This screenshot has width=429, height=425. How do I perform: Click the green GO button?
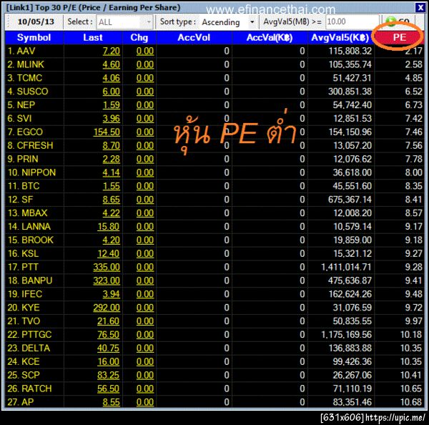point(397,21)
